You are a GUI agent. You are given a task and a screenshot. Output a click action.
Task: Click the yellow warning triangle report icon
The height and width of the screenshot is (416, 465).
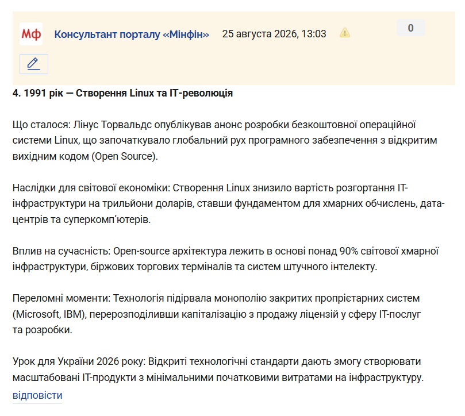(x=345, y=33)
